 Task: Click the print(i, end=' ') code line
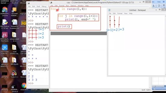coord(80,19)
